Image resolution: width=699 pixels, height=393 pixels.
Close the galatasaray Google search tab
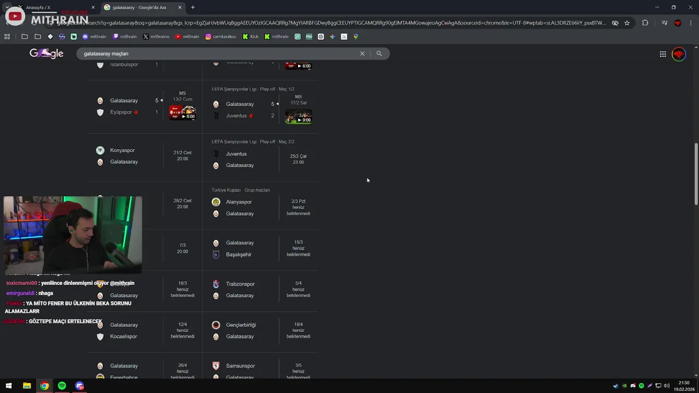[180, 8]
